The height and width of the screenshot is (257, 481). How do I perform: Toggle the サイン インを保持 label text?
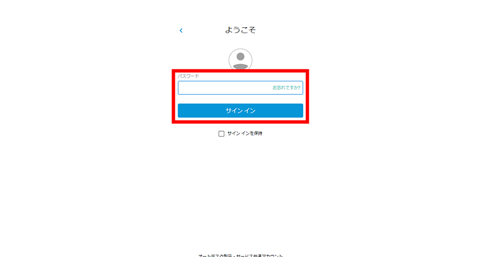pos(245,133)
